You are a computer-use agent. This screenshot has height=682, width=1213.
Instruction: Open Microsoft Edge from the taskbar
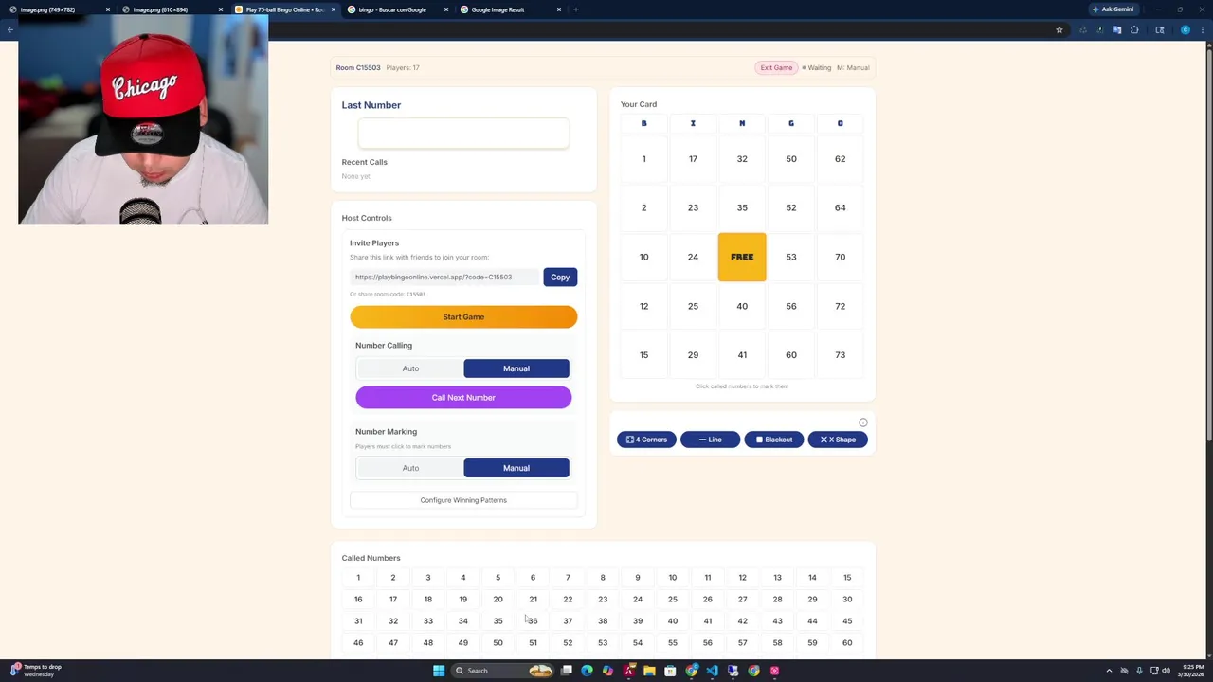pos(588,671)
